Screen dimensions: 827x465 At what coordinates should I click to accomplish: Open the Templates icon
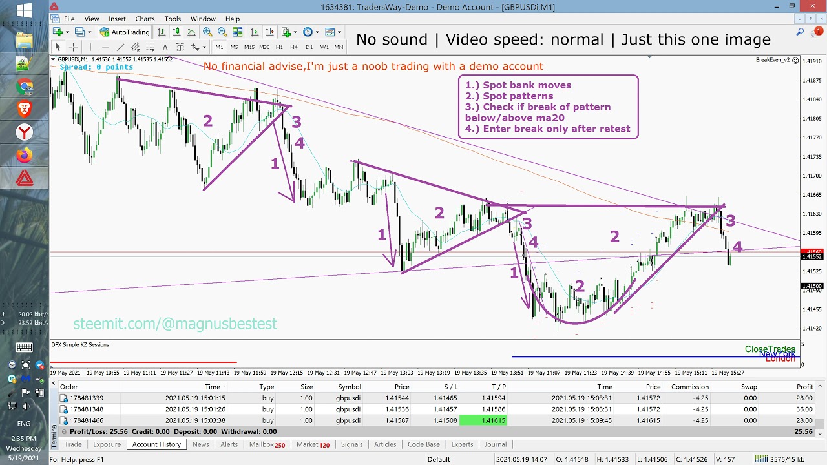[330, 32]
